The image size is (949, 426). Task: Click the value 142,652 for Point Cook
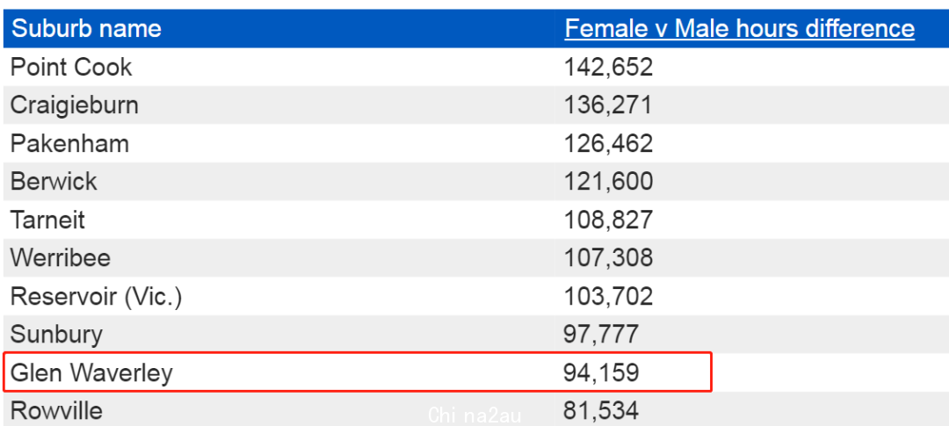[608, 67]
